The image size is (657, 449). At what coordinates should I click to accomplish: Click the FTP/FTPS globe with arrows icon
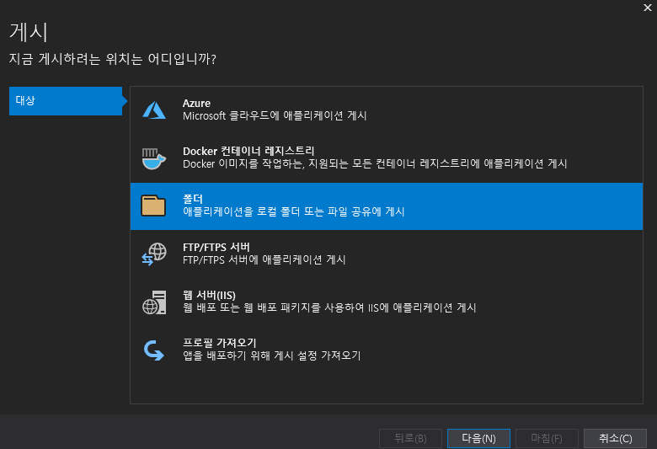(154, 254)
